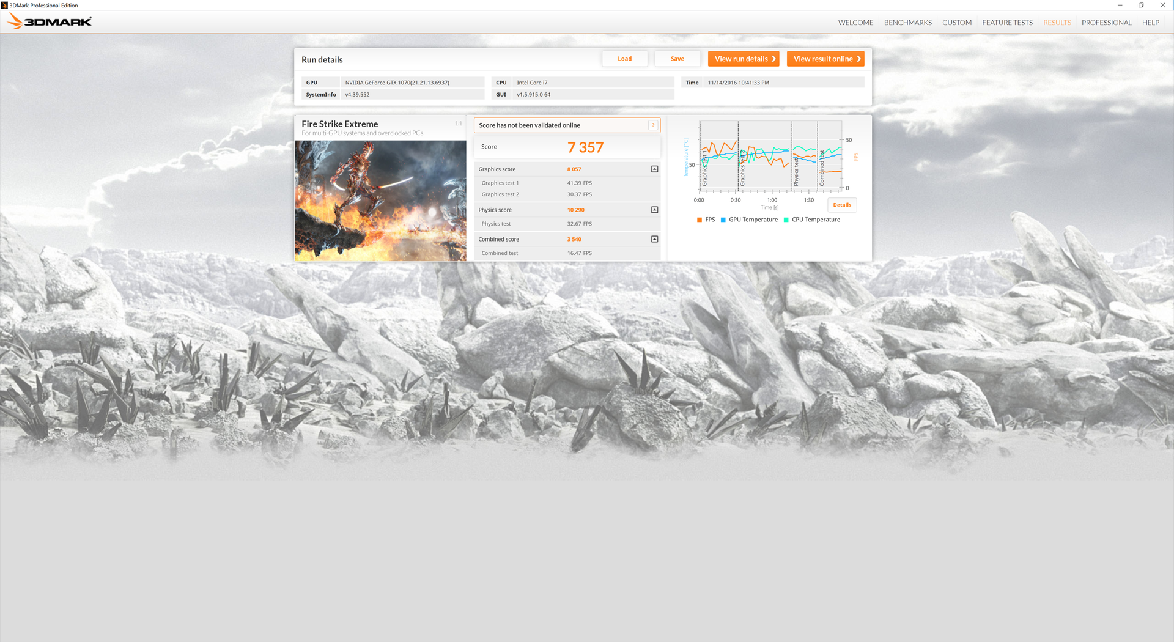Open the PROFESSIONAL tab
This screenshot has width=1174, height=642.
click(x=1106, y=23)
